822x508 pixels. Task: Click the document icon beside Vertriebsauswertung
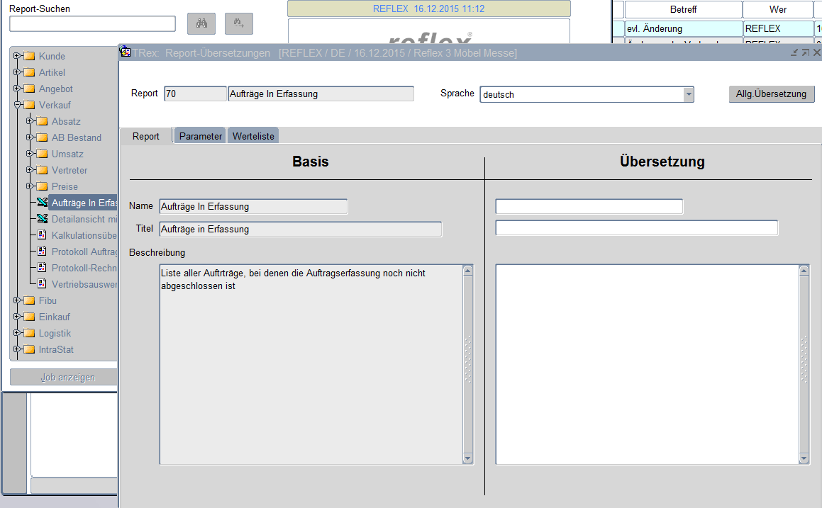[43, 284]
